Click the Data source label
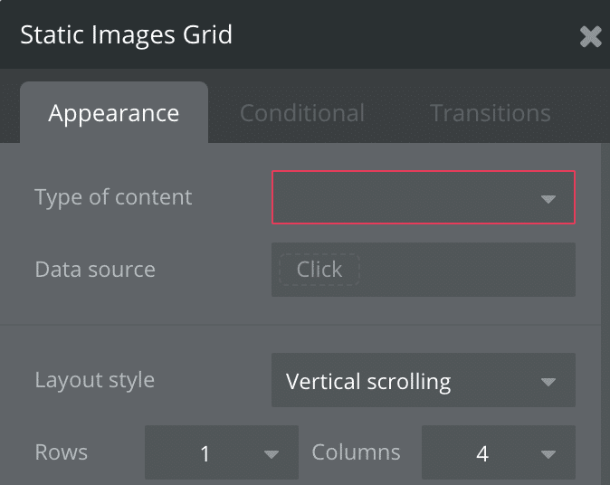Screen dimensions: 610x485 (95, 270)
